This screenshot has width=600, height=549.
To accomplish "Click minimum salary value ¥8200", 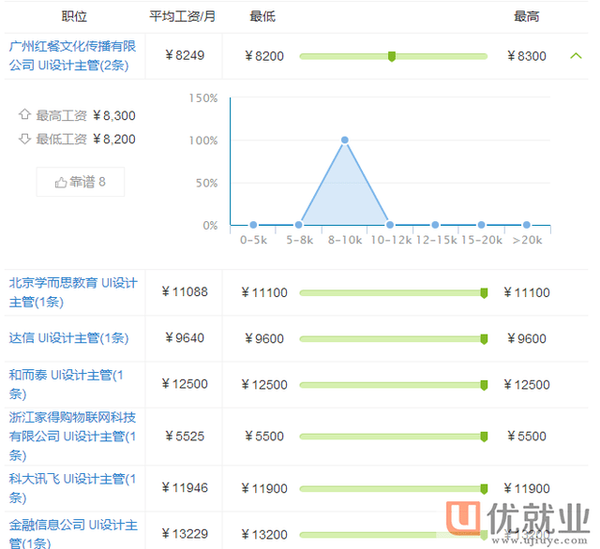I will pyautogui.click(x=264, y=56).
